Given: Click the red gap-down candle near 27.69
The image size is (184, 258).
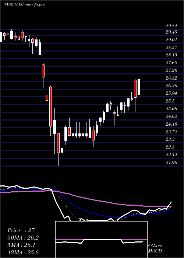Looking at the screenshot, I should point(43,71).
